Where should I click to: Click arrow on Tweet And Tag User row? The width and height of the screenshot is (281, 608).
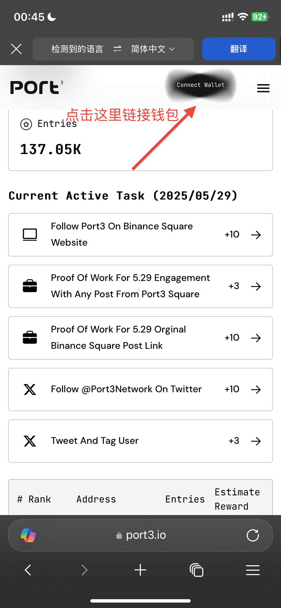click(x=256, y=441)
